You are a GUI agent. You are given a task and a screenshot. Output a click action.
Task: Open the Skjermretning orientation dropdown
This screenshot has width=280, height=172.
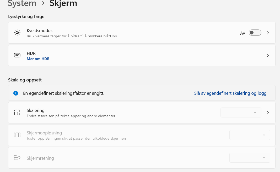click(x=250, y=158)
